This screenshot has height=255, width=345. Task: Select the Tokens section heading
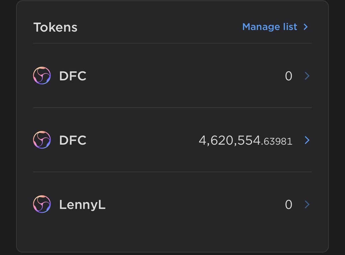coord(55,27)
